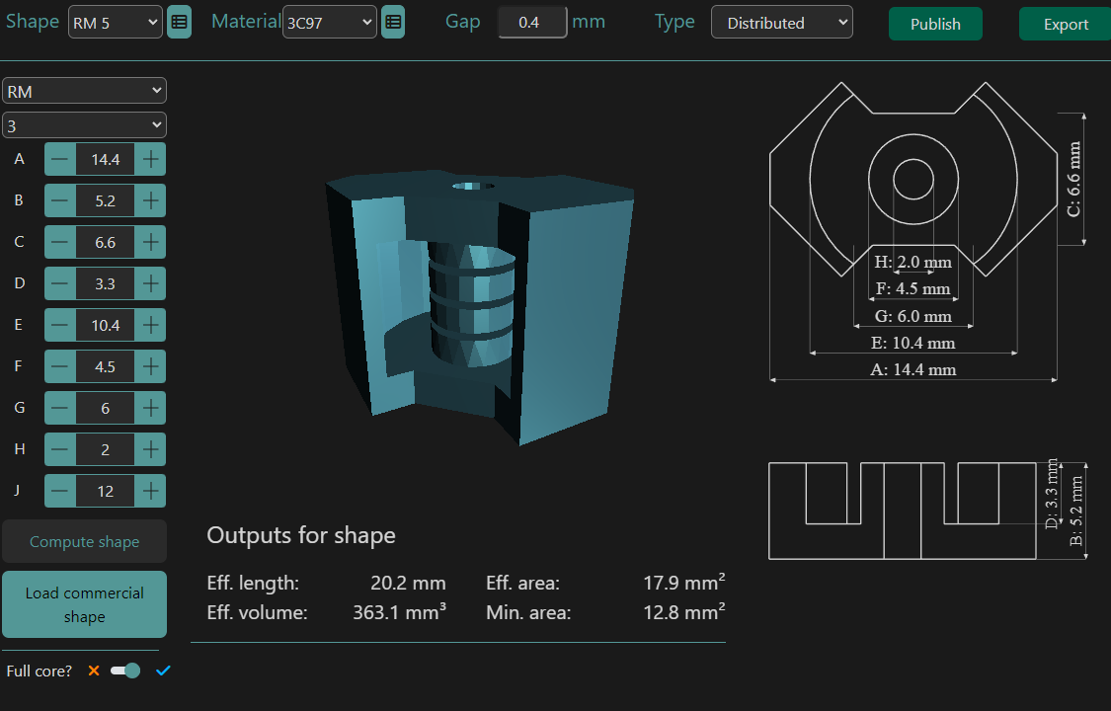The width and height of the screenshot is (1111, 711).
Task: Open the material list icon beside 3C97
Action: click(x=392, y=21)
